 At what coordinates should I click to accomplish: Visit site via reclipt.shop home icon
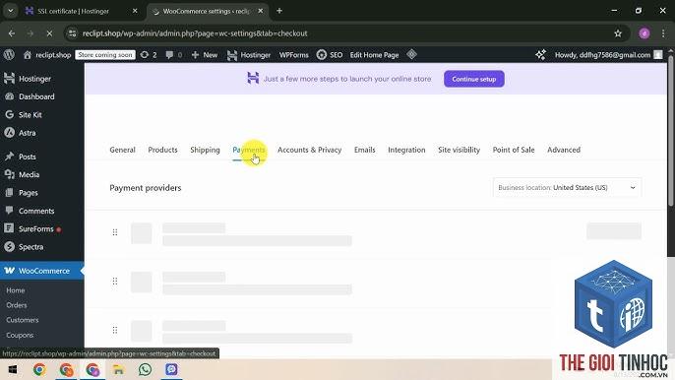pos(47,55)
